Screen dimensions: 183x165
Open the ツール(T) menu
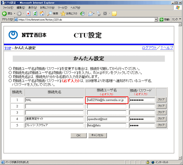(63, 8)
